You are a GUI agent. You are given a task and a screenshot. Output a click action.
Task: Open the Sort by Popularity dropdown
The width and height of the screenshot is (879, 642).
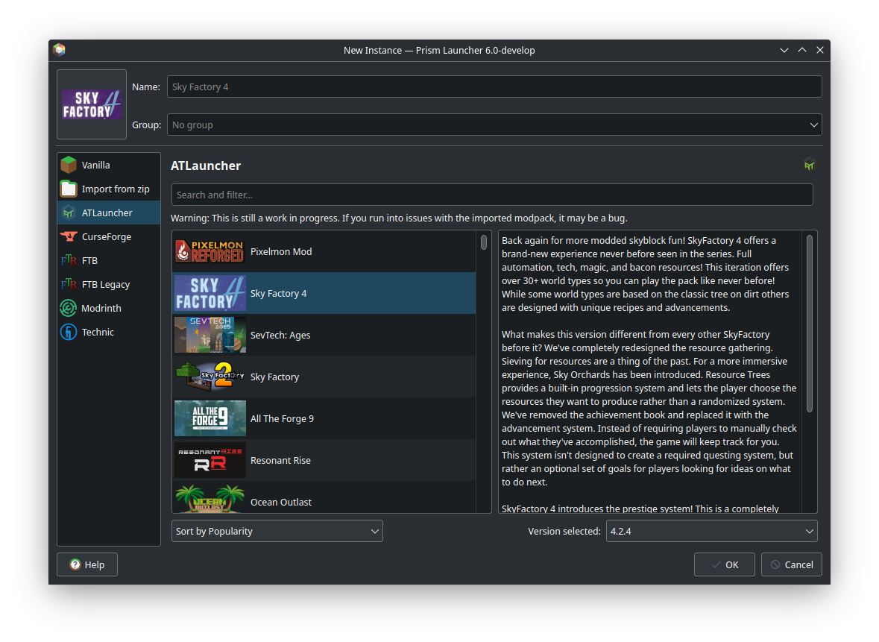[277, 531]
